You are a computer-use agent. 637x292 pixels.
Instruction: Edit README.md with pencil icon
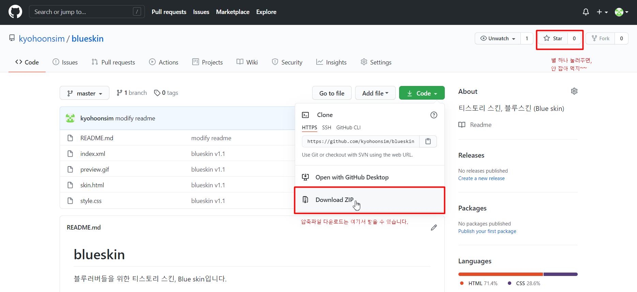(434, 228)
